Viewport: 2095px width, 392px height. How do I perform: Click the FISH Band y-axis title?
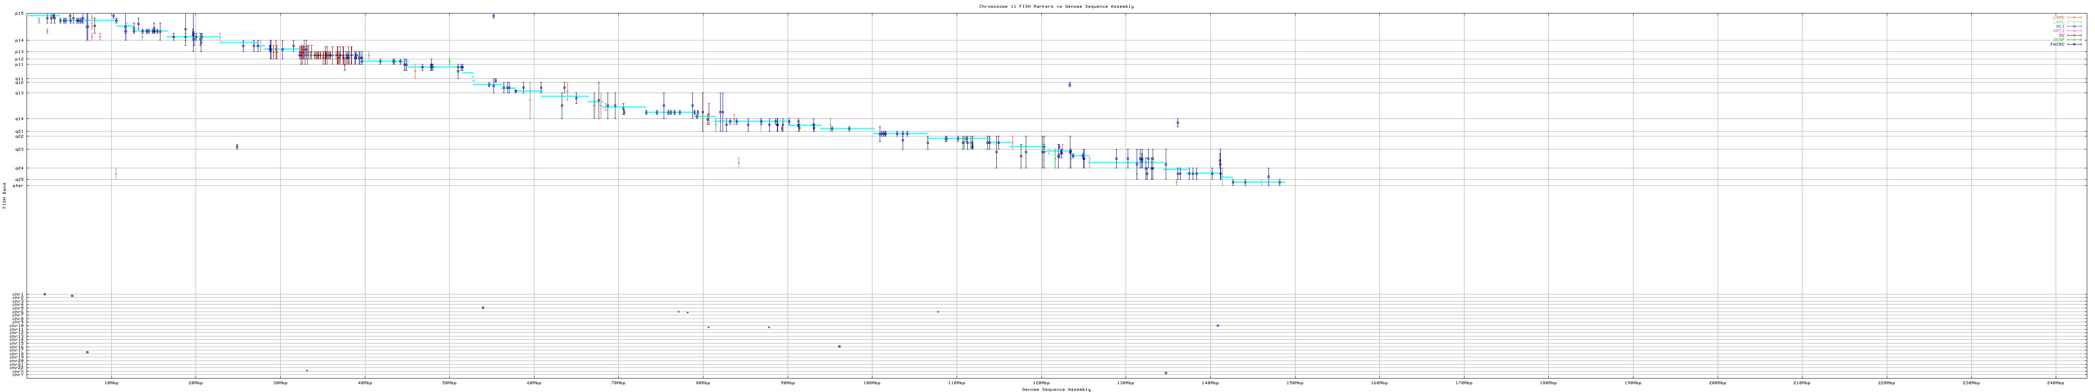[x=4, y=195]
